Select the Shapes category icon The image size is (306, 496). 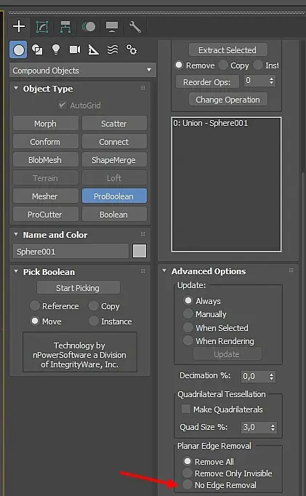[37, 49]
